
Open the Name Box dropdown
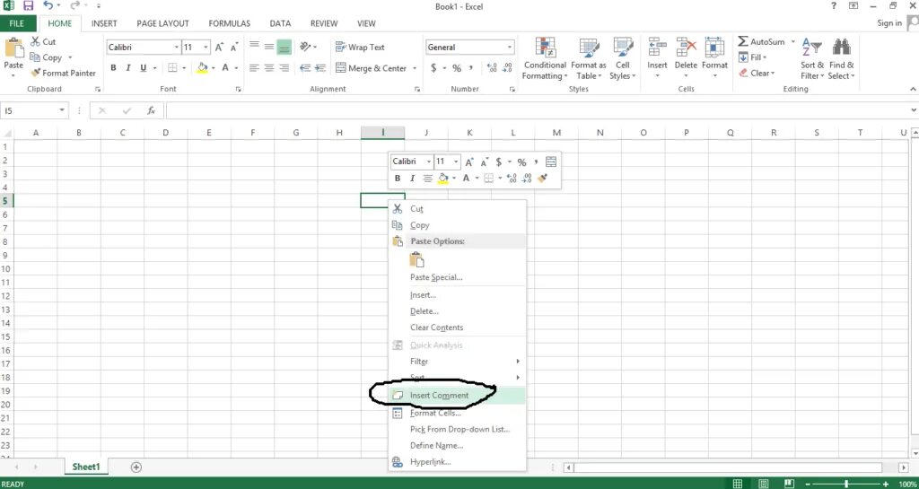click(62, 110)
